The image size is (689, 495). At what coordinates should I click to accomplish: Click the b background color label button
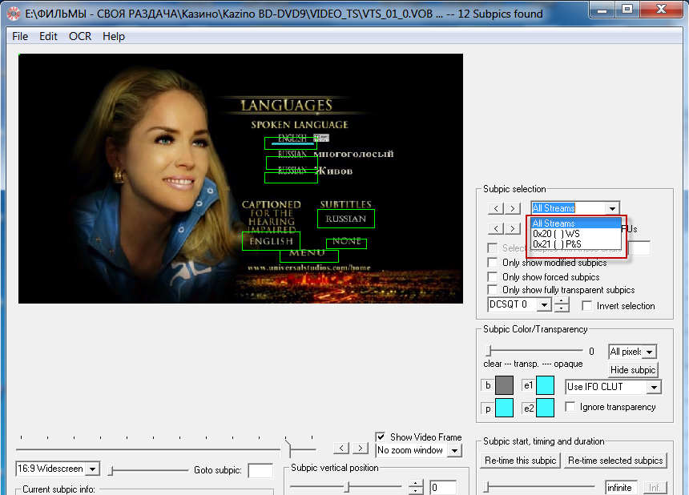point(488,385)
